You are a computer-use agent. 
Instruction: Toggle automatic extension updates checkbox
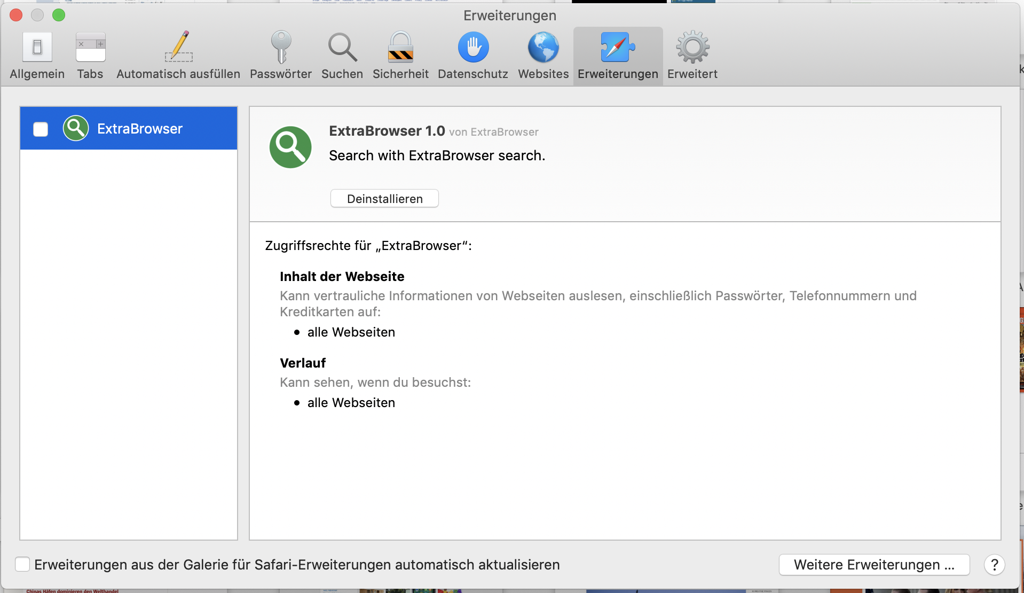pos(22,564)
